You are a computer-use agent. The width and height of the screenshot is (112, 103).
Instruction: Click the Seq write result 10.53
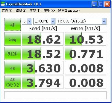pyautogui.click(x=86, y=39)
